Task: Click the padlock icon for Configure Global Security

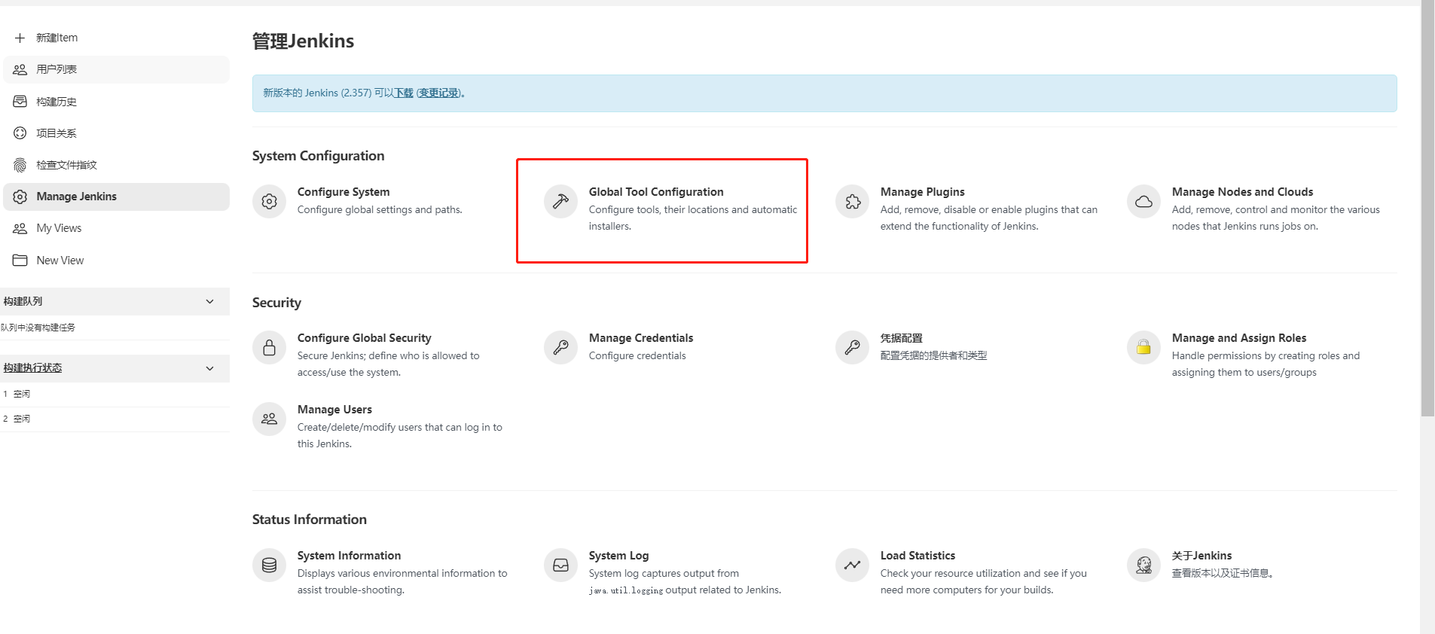Action: click(x=270, y=348)
